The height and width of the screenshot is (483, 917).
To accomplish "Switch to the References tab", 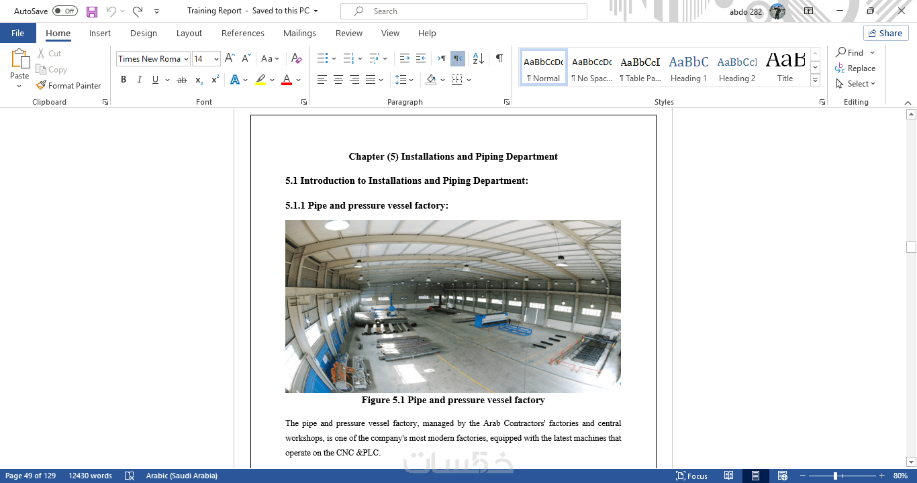I will 243,33.
